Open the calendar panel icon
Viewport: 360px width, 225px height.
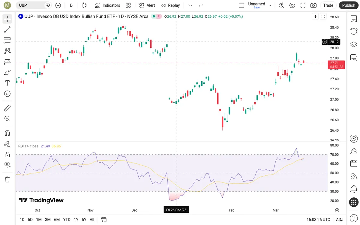coord(354,163)
